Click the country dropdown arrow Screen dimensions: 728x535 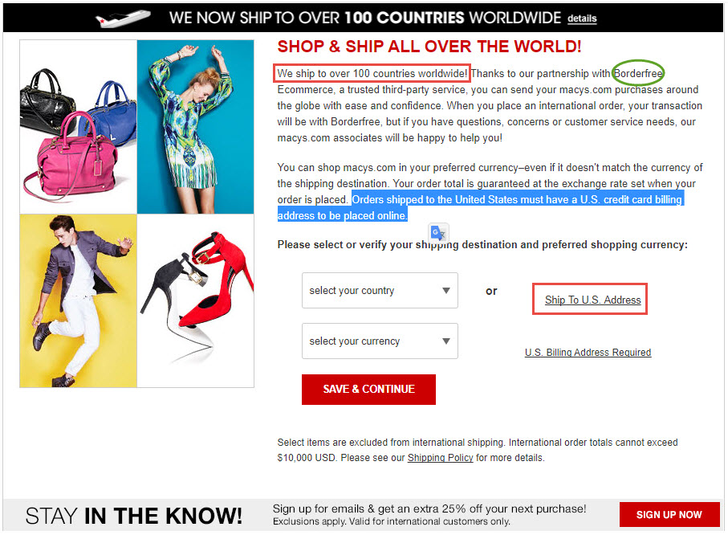[x=446, y=291]
